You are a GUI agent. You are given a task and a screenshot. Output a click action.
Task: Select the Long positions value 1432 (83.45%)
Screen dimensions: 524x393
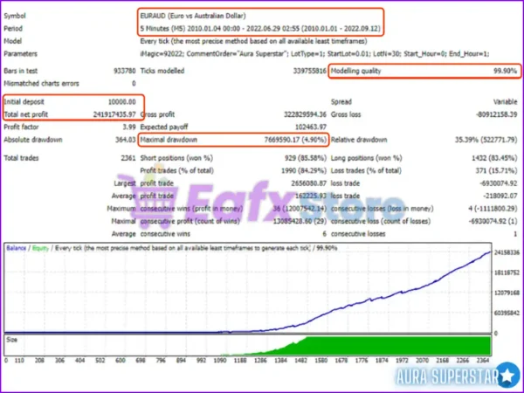[x=494, y=158]
